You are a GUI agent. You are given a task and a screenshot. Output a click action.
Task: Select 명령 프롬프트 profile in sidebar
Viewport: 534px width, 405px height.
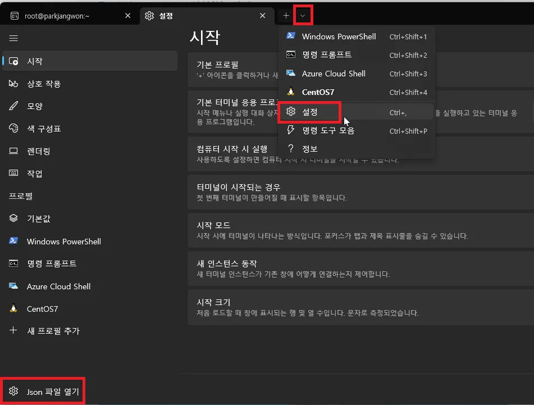[90, 263]
